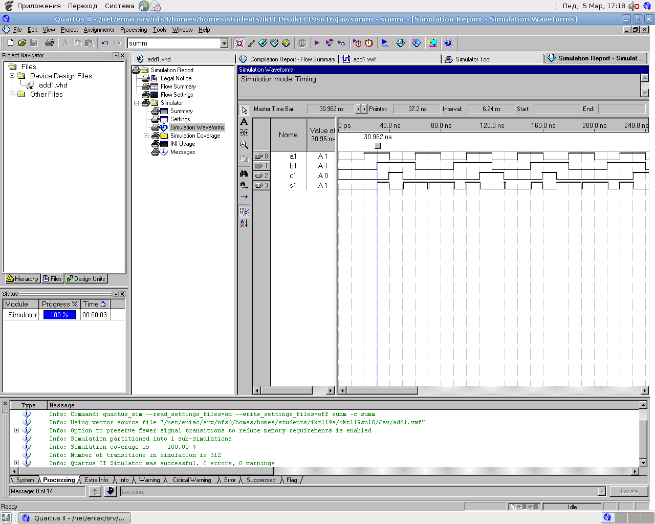Choose the Selection arrow tool

244,110
